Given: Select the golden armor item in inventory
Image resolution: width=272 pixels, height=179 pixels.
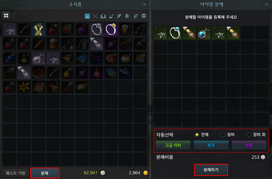Looking at the screenshot, I should pyautogui.click(x=38, y=29).
